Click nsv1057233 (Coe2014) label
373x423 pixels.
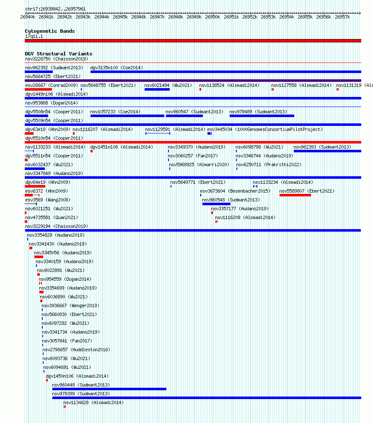115,112
